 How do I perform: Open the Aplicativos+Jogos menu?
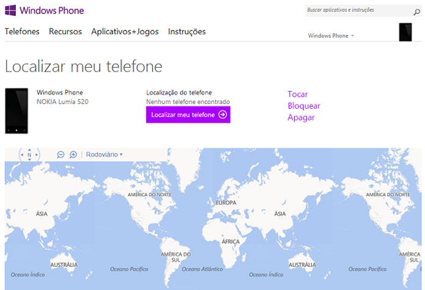[125, 32]
